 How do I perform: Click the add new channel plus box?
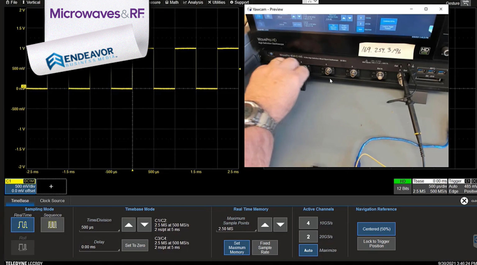click(x=51, y=186)
